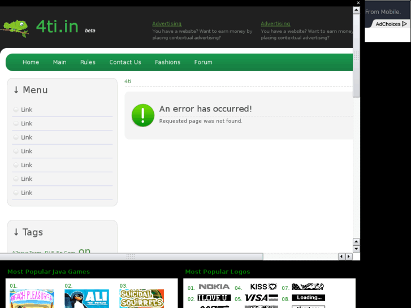Open the Beach Pleasures game thumbnail
Screen dimensions: 411x308
(32, 298)
